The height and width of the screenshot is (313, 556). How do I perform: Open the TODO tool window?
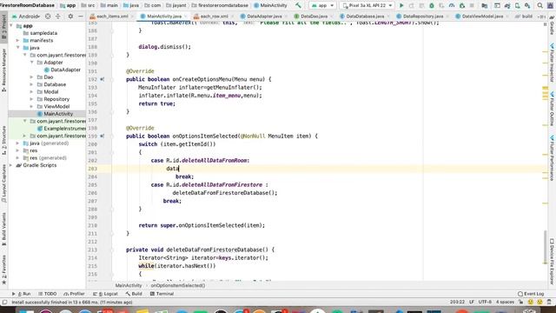(x=48, y=294)
